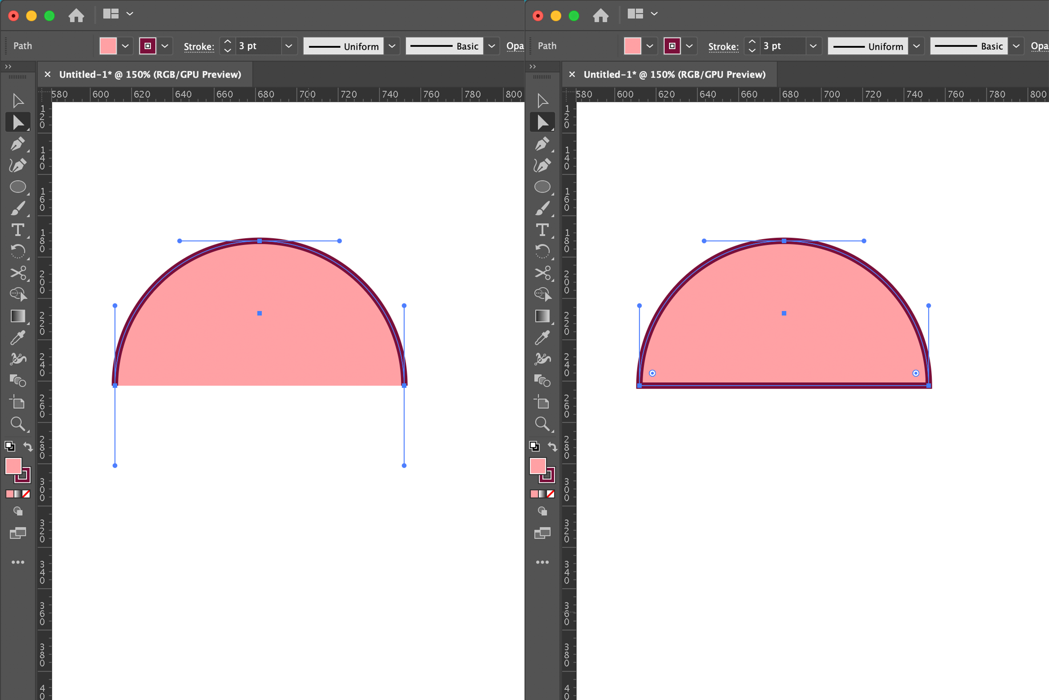The image size is (1049, 700).
Task: Set paint to None in left toolbar
Action: [26, 494]
